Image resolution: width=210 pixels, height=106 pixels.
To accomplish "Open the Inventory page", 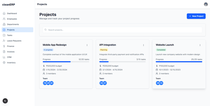I will click(x=17, y=62).
